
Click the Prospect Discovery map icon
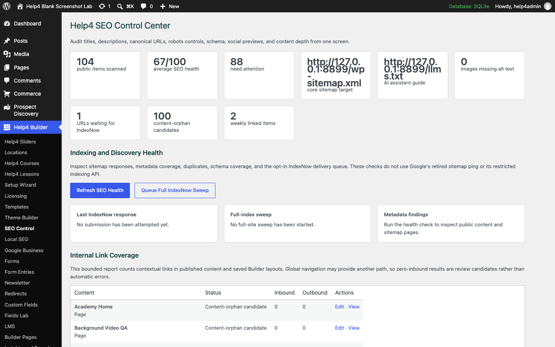[7, 107]
